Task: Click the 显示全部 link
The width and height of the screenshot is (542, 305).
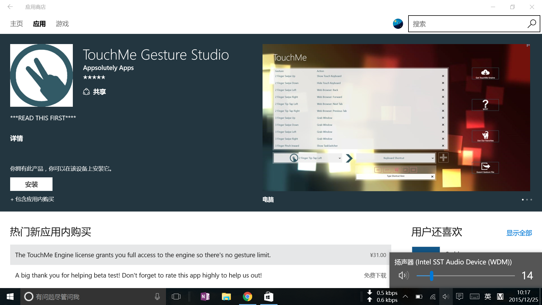Action: 519,233
